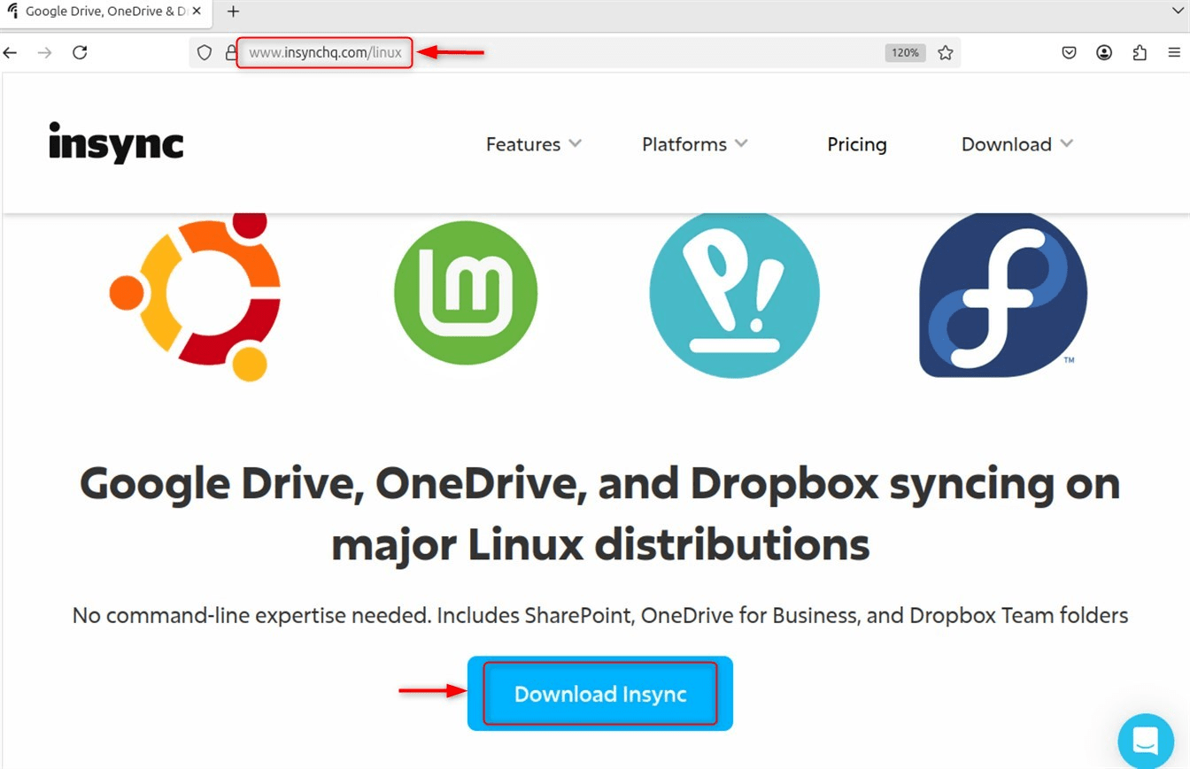Open the shield tracking protection icon
1190x769 pixels.
205,53
